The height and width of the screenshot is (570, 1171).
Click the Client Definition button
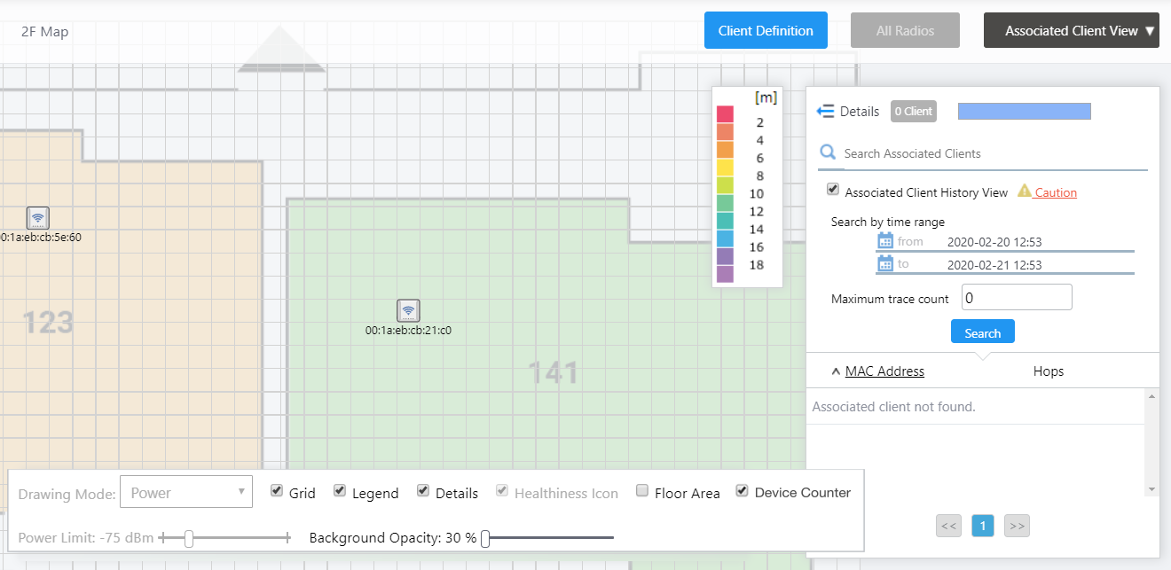(x=766, y=30)
